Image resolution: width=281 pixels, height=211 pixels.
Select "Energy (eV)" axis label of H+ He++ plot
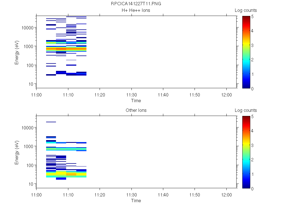click(17, 53)
